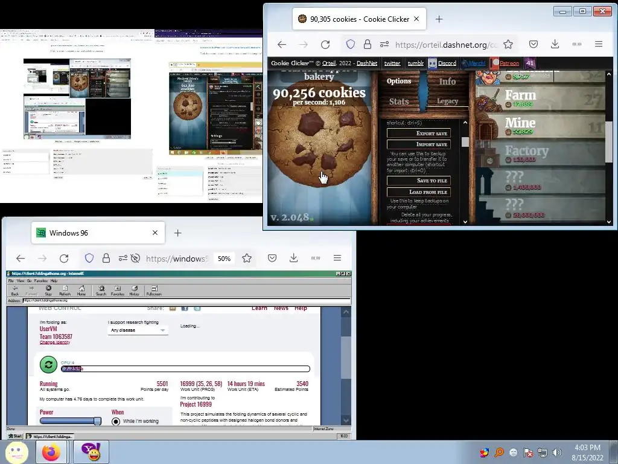Click the Search button in InternetE toolbar
The image size is (618, 464).
(x=101, y=291)
